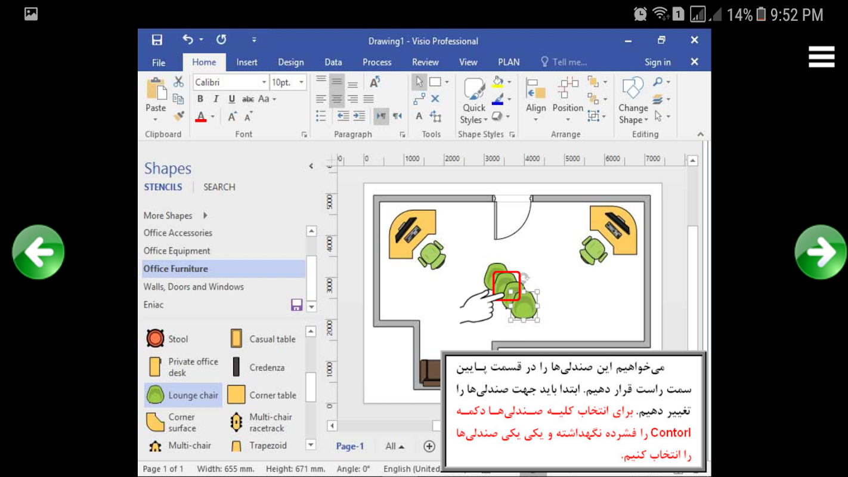Click the Tell me search field
This screenshot has height=477, width=848.
564,62
